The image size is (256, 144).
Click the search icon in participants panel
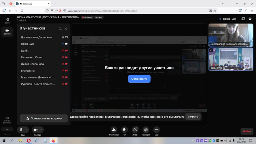tap(60, 28)
